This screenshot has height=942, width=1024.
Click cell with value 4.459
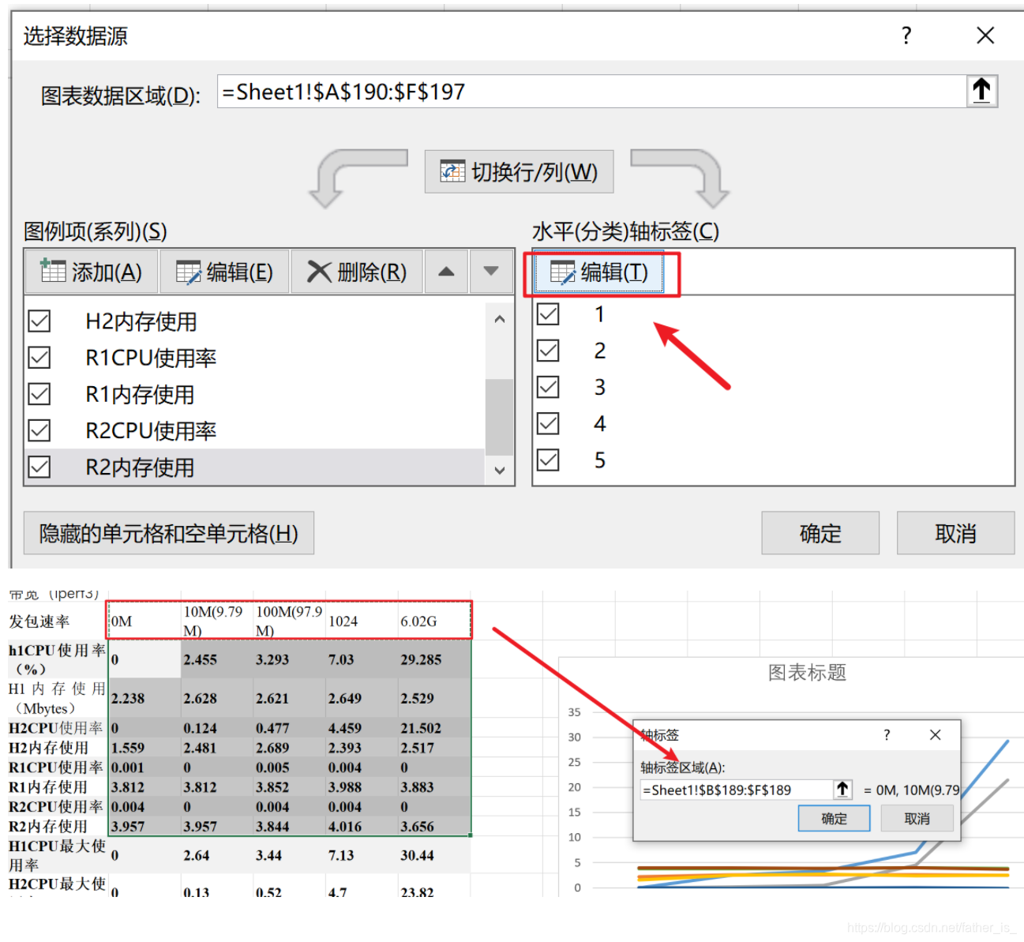(362, 728)
